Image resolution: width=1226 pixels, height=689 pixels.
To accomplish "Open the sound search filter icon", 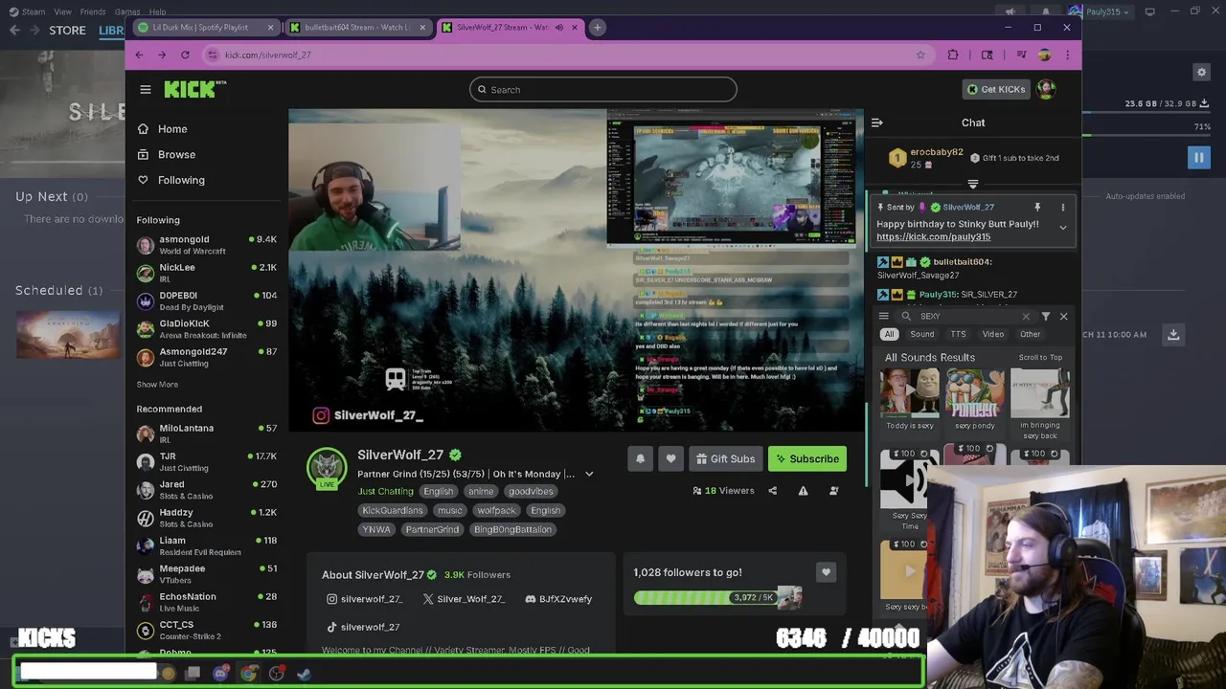I will click(1045, 316).
